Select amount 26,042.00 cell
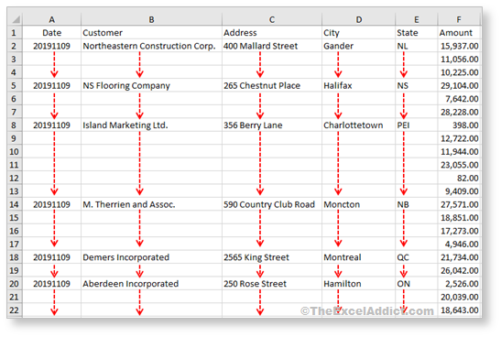Viewport: 501px width, 337px height. [x=459, y=270]
